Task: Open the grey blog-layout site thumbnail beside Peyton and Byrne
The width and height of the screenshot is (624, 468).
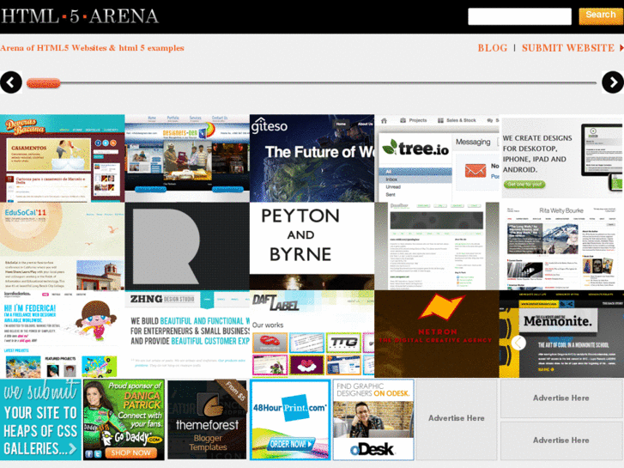Action: (437, 246)
